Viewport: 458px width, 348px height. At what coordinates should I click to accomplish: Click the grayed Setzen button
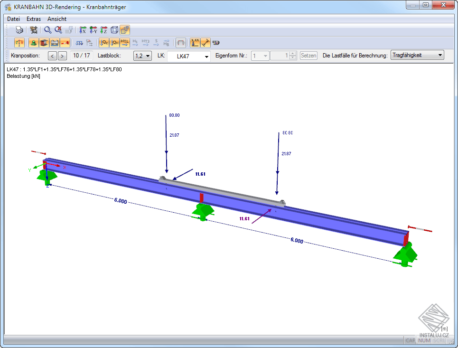[x=308, y=55]
